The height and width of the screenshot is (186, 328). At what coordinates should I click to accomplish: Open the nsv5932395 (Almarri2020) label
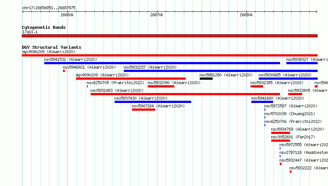tap(277, 83)
